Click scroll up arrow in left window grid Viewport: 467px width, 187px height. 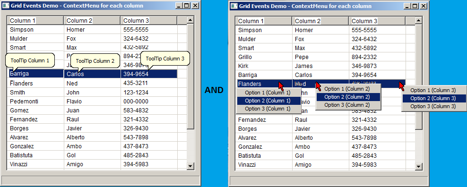tap(190, 20)
